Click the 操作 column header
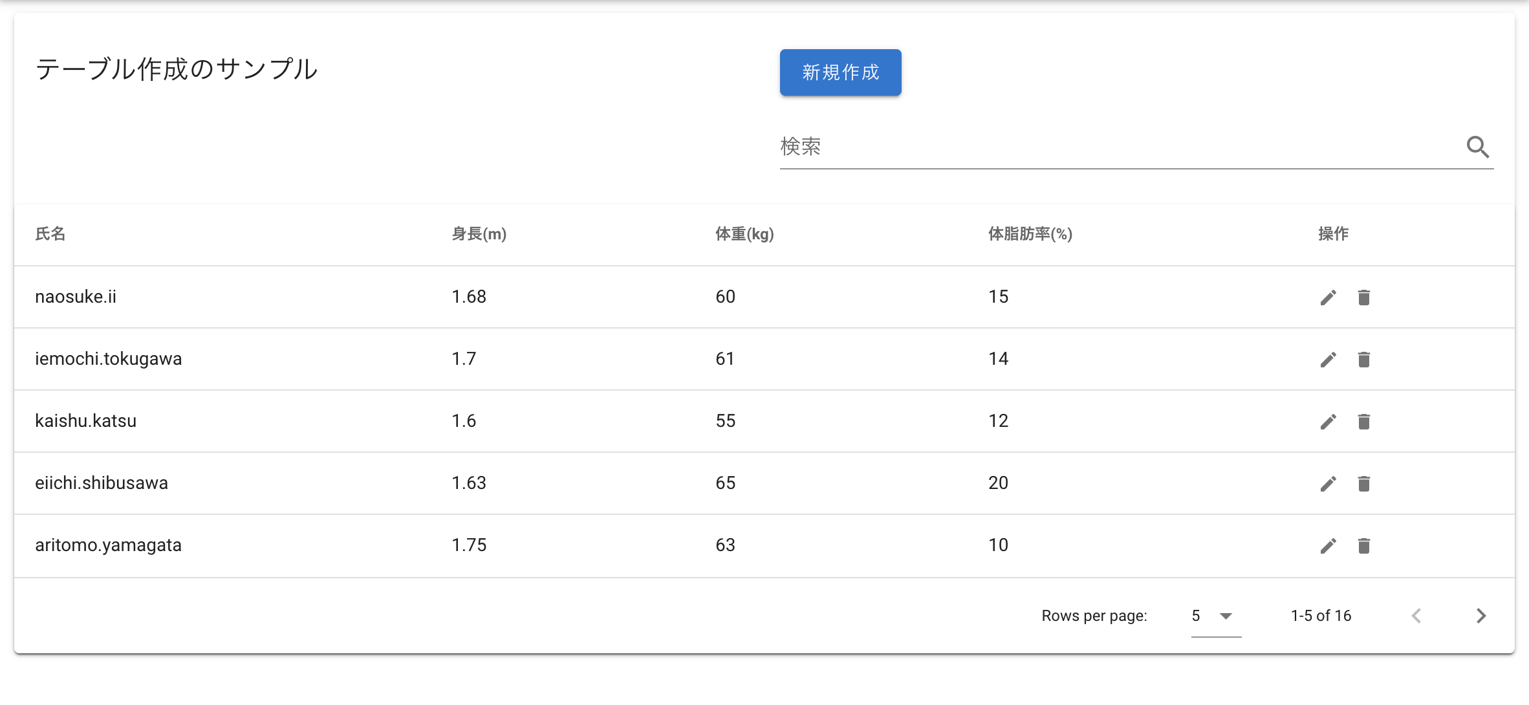1529x705 pixels. 1334,233
